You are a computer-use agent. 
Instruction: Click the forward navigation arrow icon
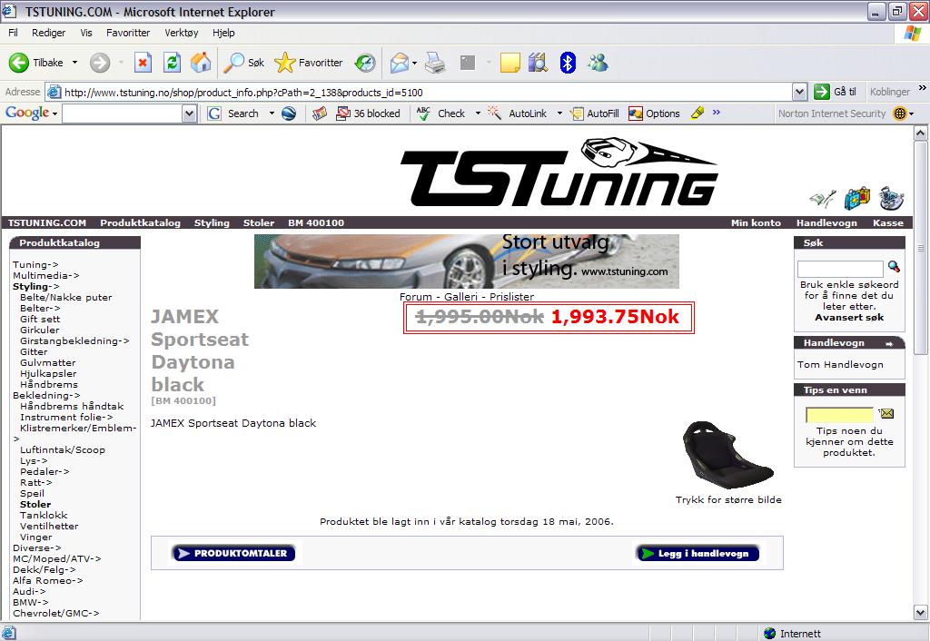pyautogui.click(x=100, y=63)
